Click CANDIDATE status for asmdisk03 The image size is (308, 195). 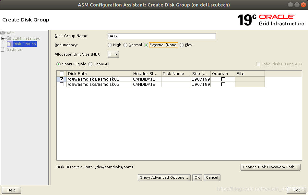click(x=147, y=84)
